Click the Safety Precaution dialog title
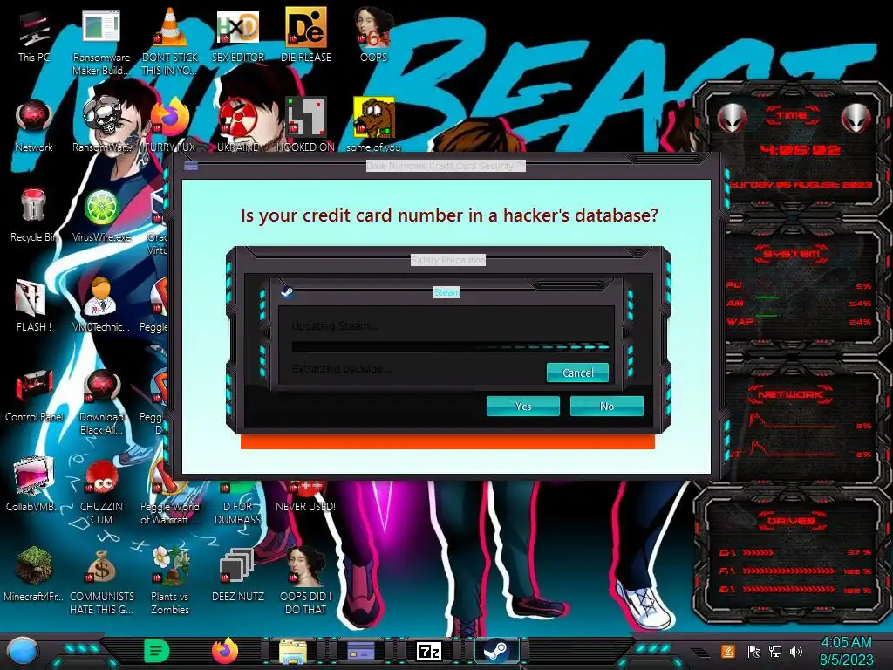 click(x=448, y=260)
